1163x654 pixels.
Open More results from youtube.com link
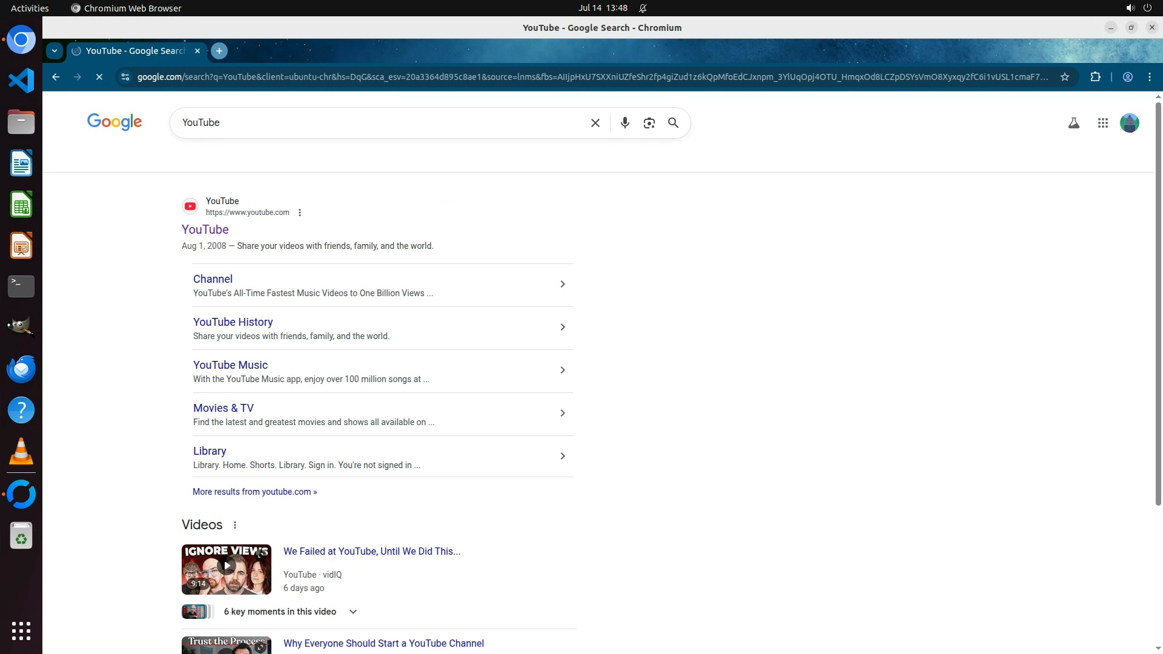coord(254,492)
